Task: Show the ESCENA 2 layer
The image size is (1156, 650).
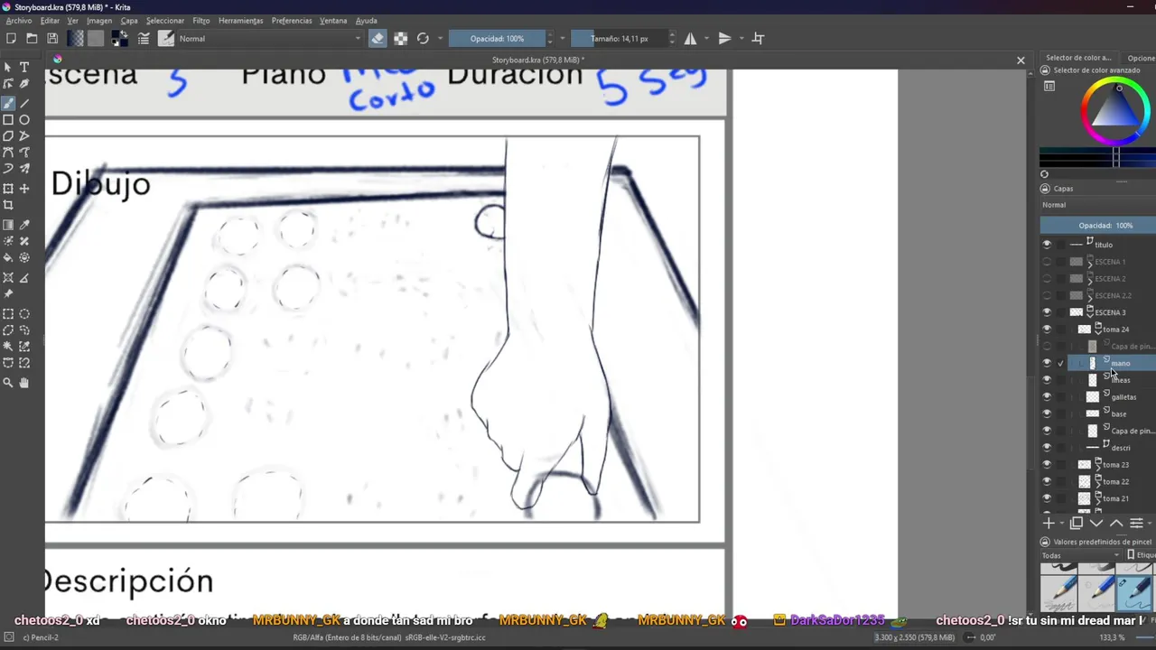Action: click(x=1047, y=279)
